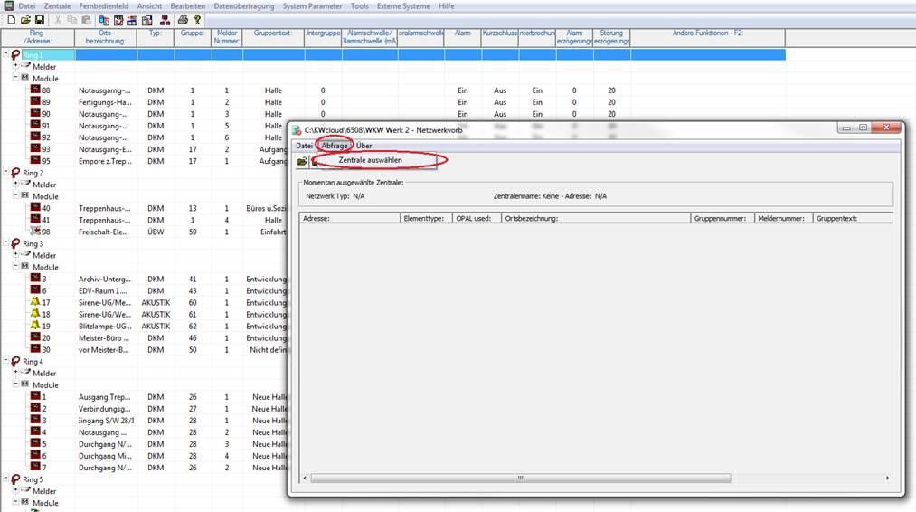Select the 'Meister-Büro ...' location cell
916x512 pixels.
coord(105,337)
